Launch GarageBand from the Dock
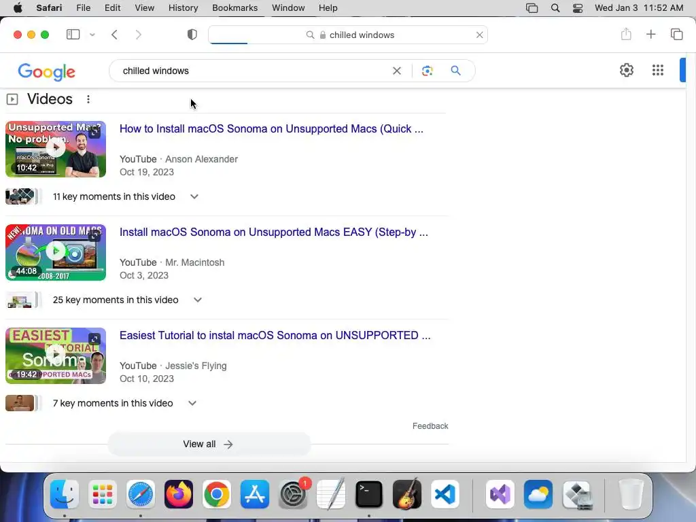696x522 pixels. click(x=407, y=494)
